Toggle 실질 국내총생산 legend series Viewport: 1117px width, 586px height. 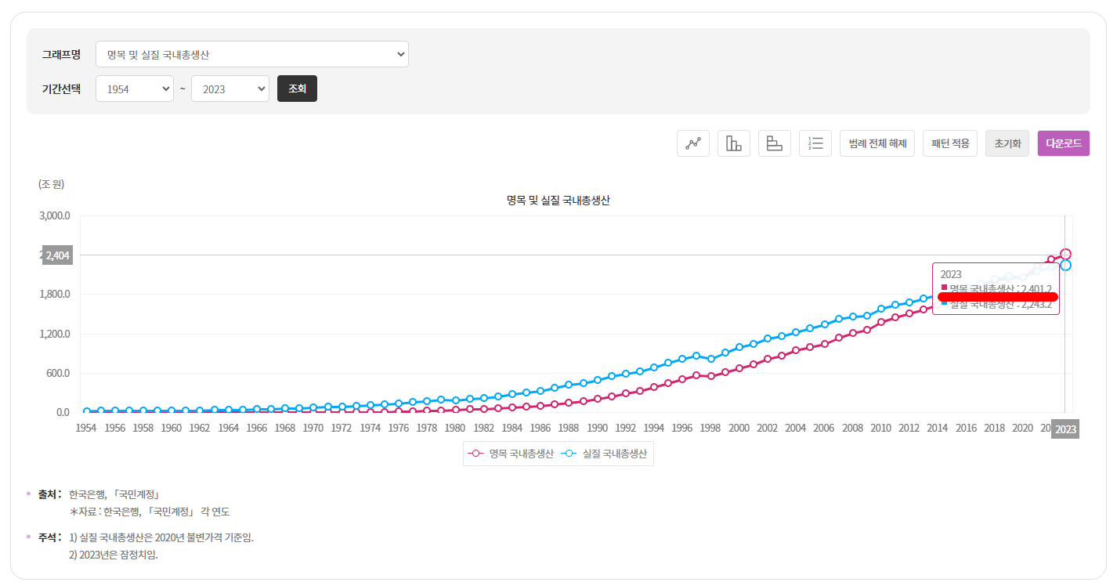pyautogui.click(x=605, y=454)
